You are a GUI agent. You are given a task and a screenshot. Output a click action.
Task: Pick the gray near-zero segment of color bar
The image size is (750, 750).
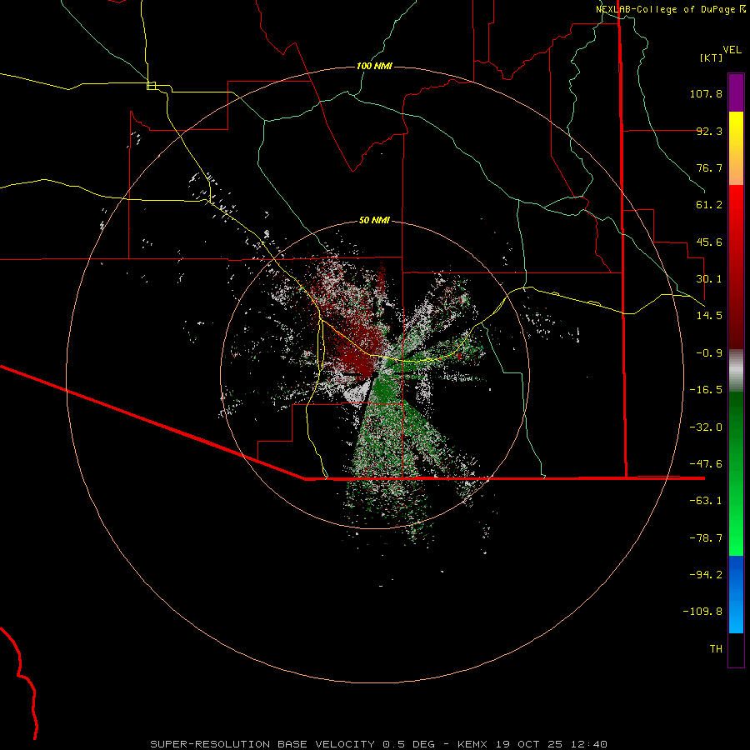point(736,371)
